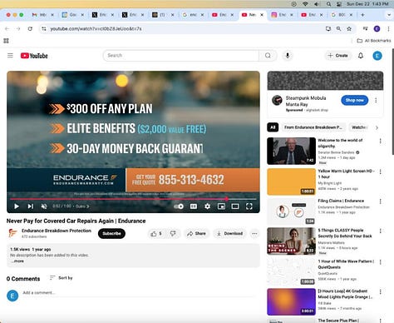Open the YouTube hamburger guide menu
394x323 pixels.
pos(10,56)
